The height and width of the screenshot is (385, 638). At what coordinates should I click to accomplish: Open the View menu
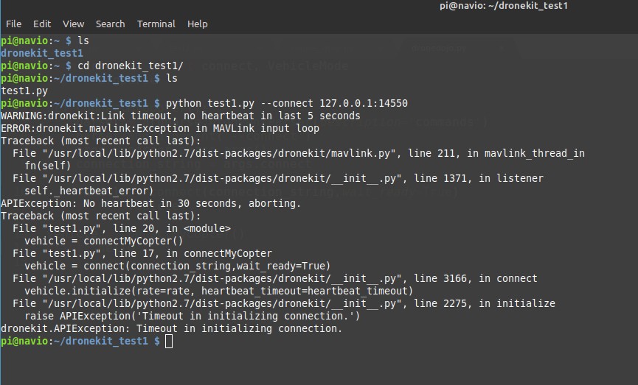[73, 24]
